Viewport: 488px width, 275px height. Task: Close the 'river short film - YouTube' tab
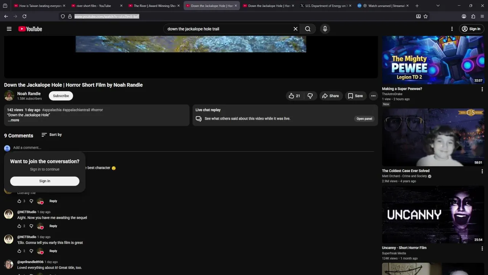[x=121, y=6]
